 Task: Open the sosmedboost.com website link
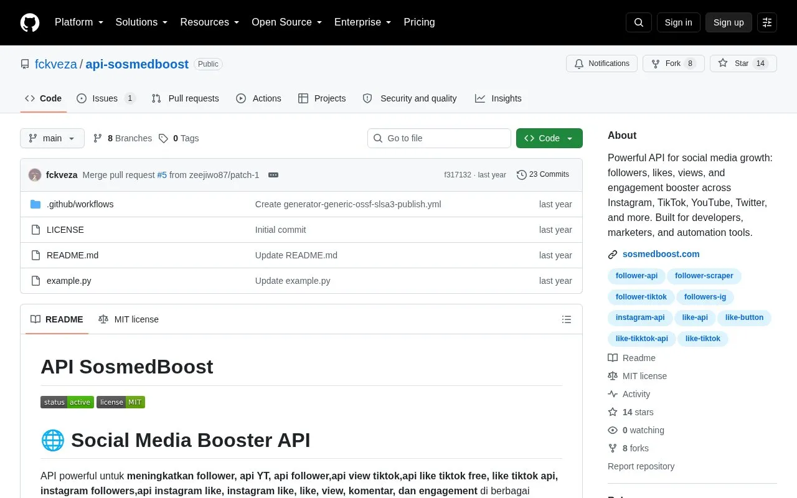[x=661, y=254]
